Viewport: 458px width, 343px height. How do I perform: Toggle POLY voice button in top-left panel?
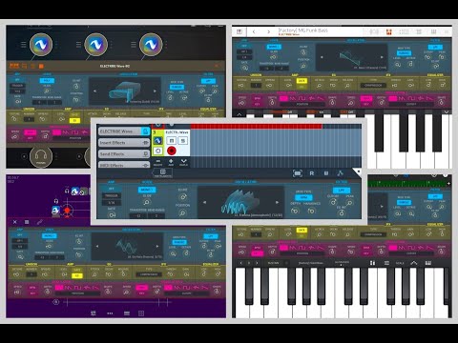pyautogui.click(x=47, y=81)
